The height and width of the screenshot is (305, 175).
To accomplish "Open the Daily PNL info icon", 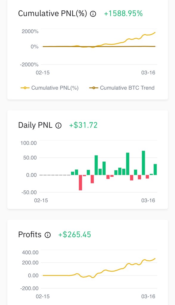I will [58, 126].
